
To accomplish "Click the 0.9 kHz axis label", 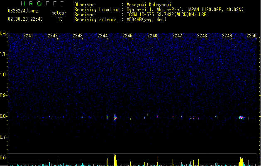I will (3, 95).
